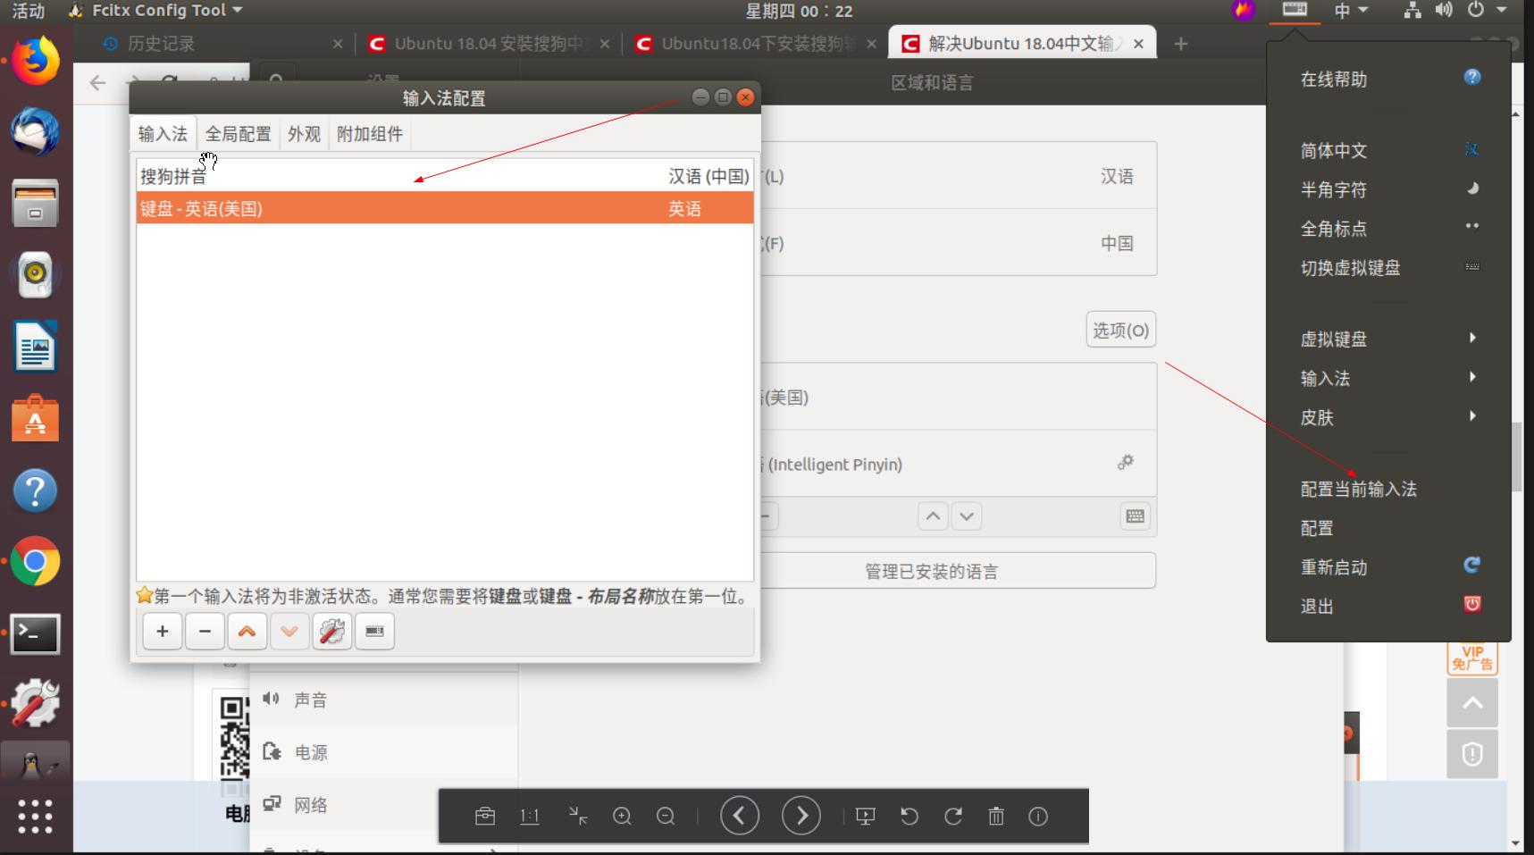Enable 全角标点 punctuation mode
The image size is (1534, 855).
[1334, 228]
